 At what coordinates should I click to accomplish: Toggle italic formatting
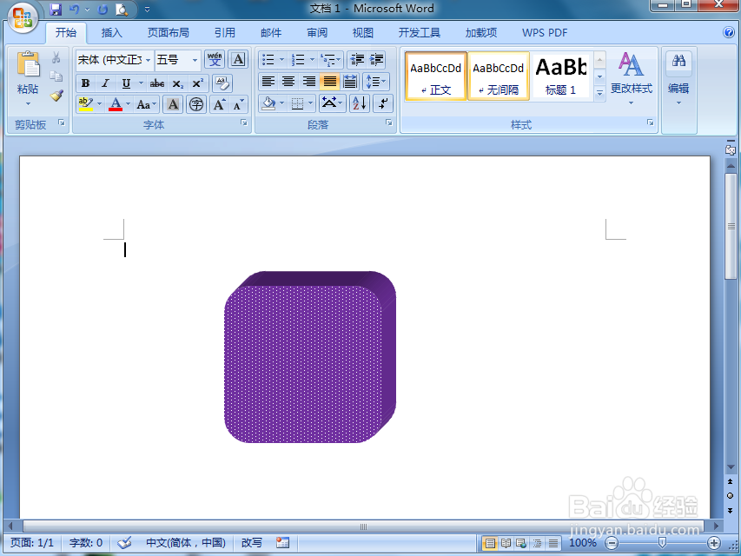105,83
